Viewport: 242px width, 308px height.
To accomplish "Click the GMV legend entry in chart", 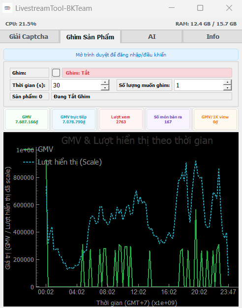I will pos(38,149).
